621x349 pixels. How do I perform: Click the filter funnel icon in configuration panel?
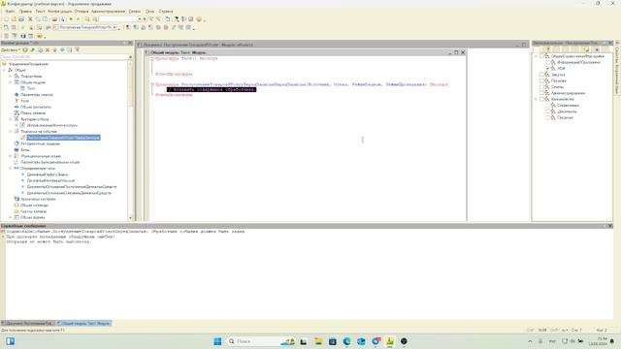[78, 49]
